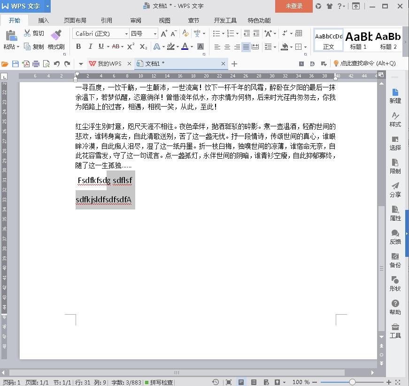This screenshot has height=386, width=409.
Task: Apply superscript formatting
Action: point(131,46)
